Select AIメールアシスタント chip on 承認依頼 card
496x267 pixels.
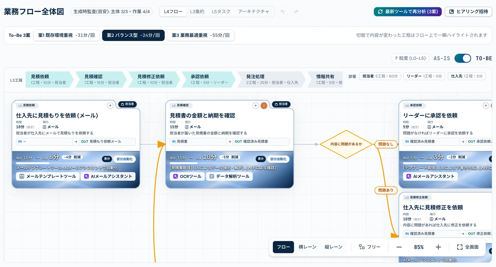click(430, 176)
